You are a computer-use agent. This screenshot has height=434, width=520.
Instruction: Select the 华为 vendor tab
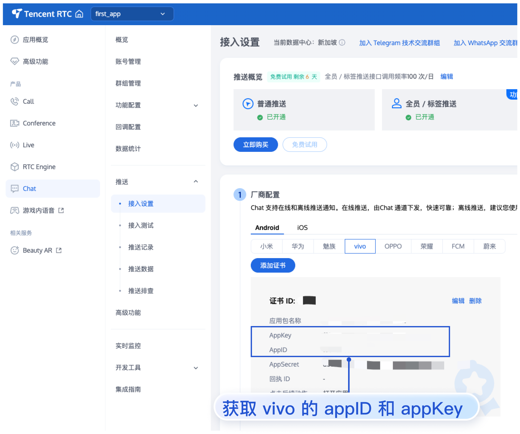pyautogui.click(x=298, y=246)
